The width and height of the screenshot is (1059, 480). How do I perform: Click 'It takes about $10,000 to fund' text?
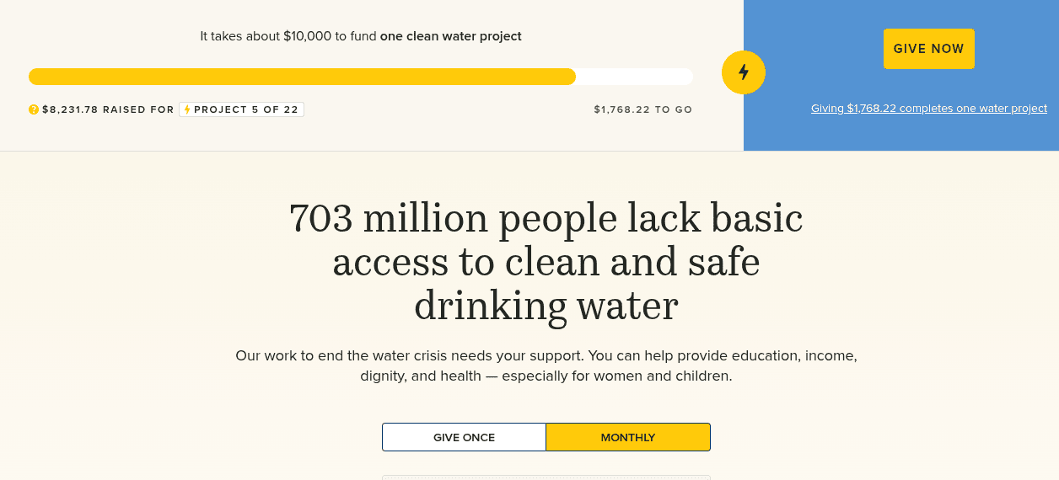[288, 36]
